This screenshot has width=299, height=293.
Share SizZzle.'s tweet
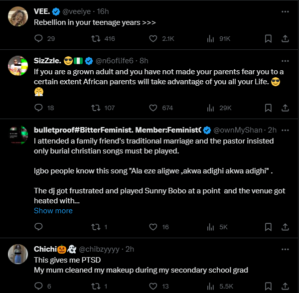point(285,108)
